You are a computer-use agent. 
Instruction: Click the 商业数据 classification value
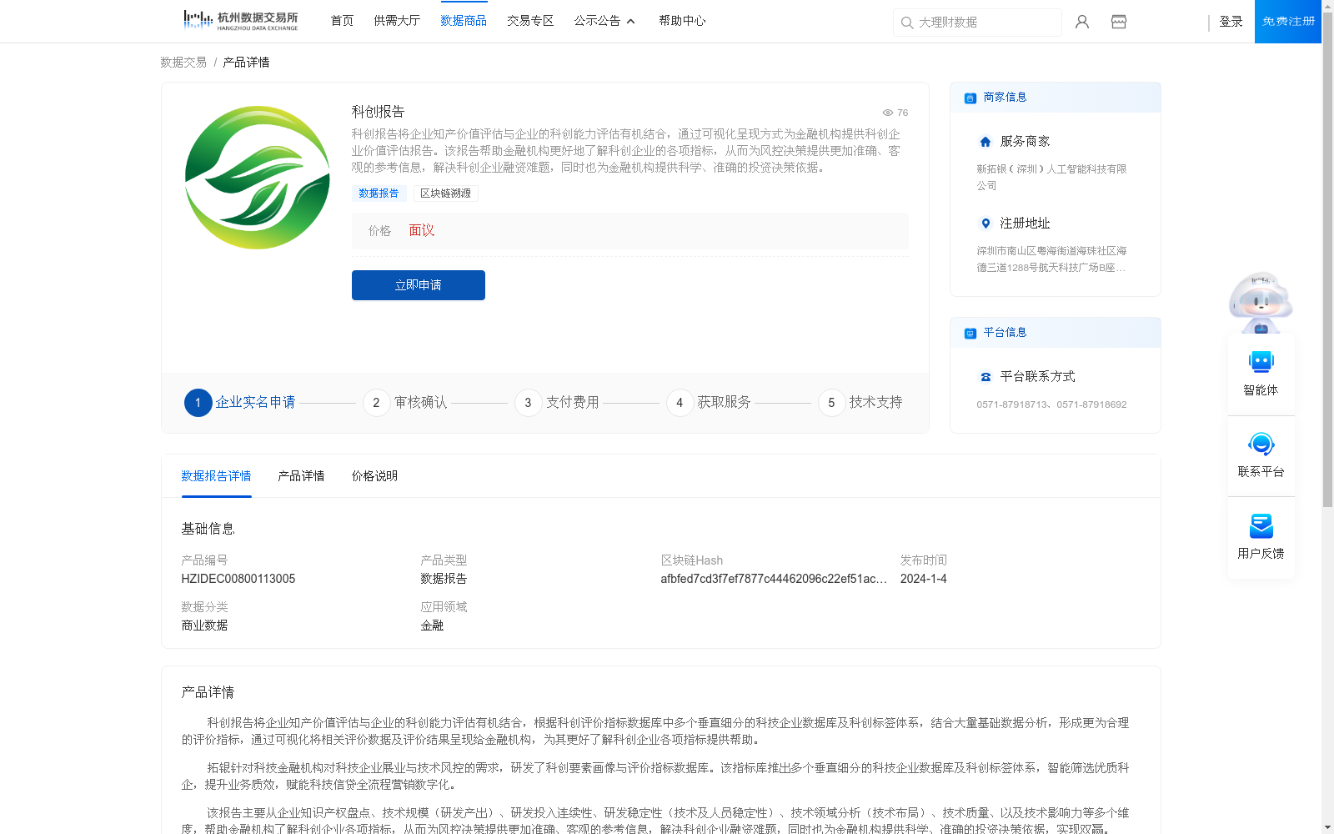tap(204, 625)
